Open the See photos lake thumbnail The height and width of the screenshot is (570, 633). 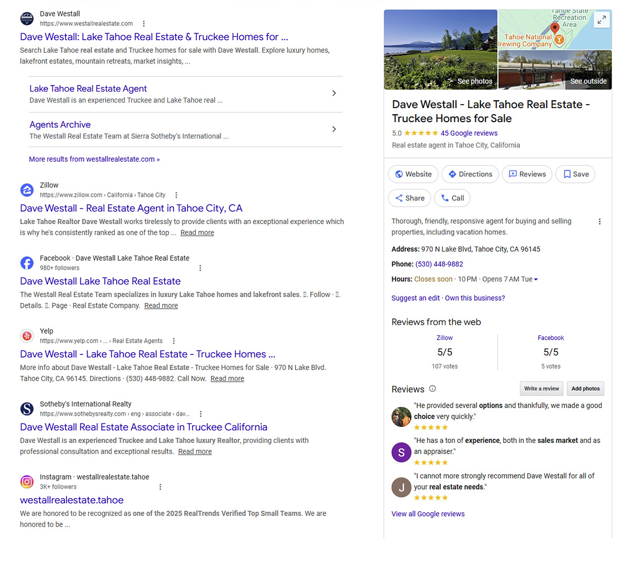coord(440,49)
